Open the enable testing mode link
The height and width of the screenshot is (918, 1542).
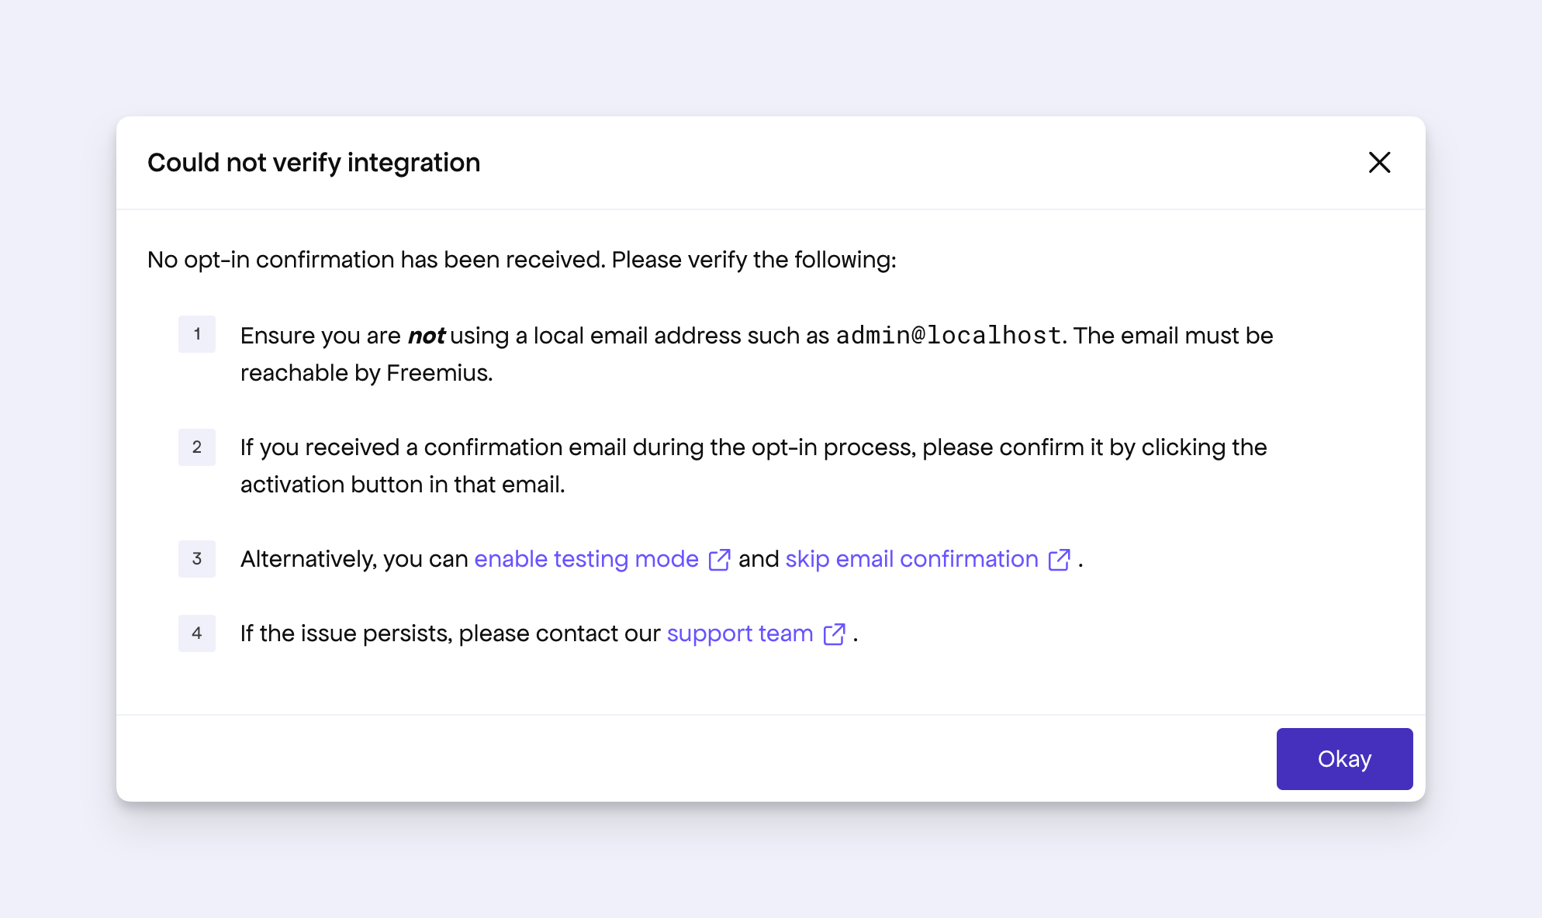[586, 559]
